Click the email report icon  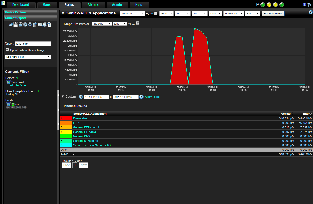(x=44, y=25)
